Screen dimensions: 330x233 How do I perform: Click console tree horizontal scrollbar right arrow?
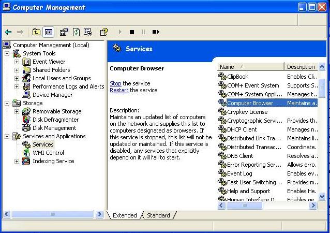(99, 214)
